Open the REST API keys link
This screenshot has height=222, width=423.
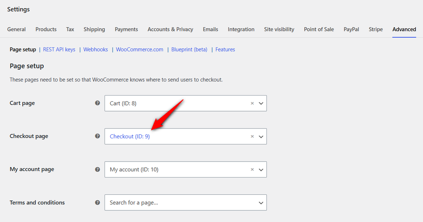pos(59,49)
